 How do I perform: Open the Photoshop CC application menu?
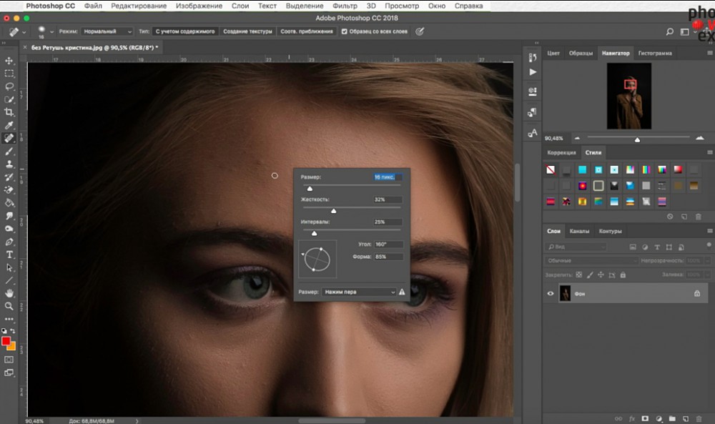coord(51,6)
